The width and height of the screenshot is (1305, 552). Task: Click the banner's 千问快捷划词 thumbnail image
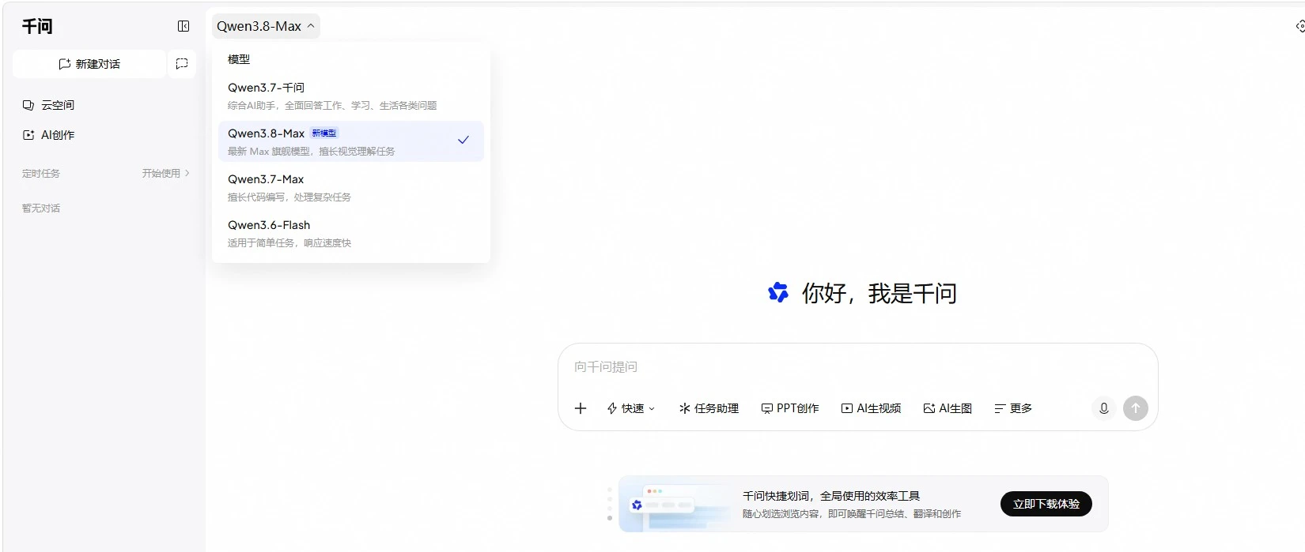(x=676, y=504)
